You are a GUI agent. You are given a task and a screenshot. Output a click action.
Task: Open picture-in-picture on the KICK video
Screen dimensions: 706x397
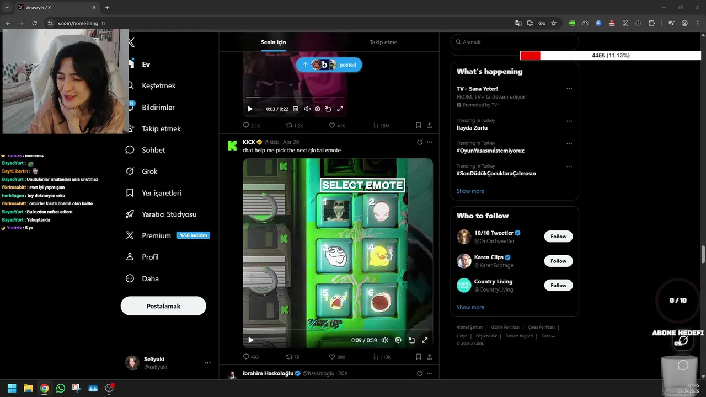click(411, 340)
